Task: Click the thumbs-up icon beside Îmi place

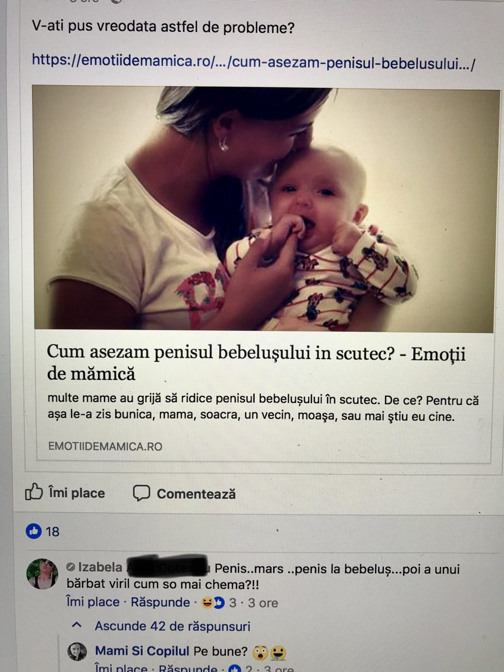Action: click(33, 491)
